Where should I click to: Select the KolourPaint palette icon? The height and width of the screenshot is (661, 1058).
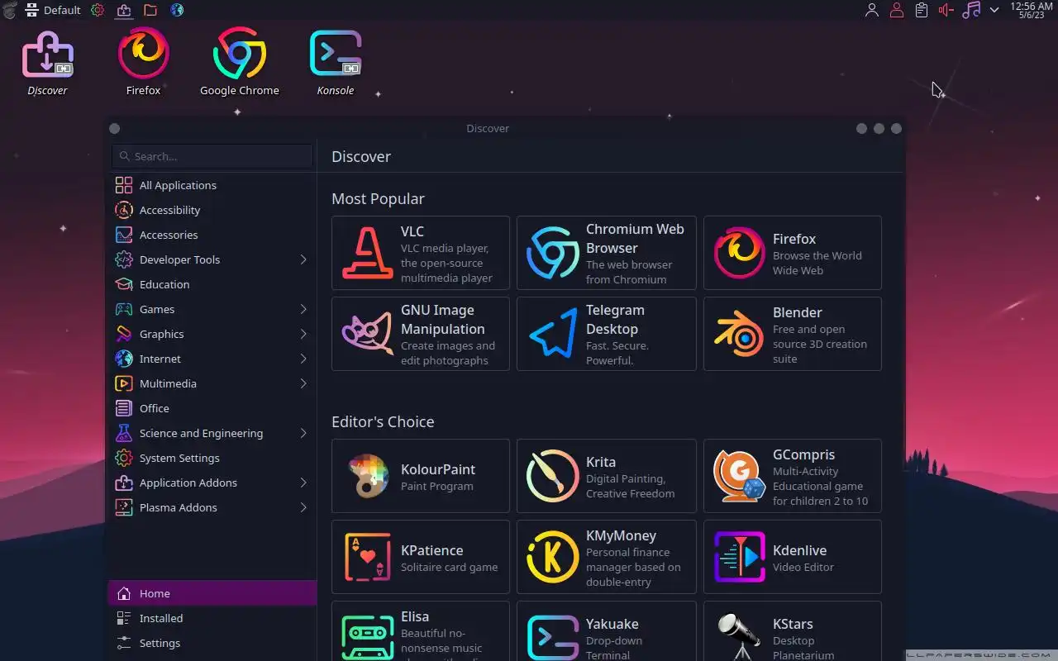(x=368, y=476)
